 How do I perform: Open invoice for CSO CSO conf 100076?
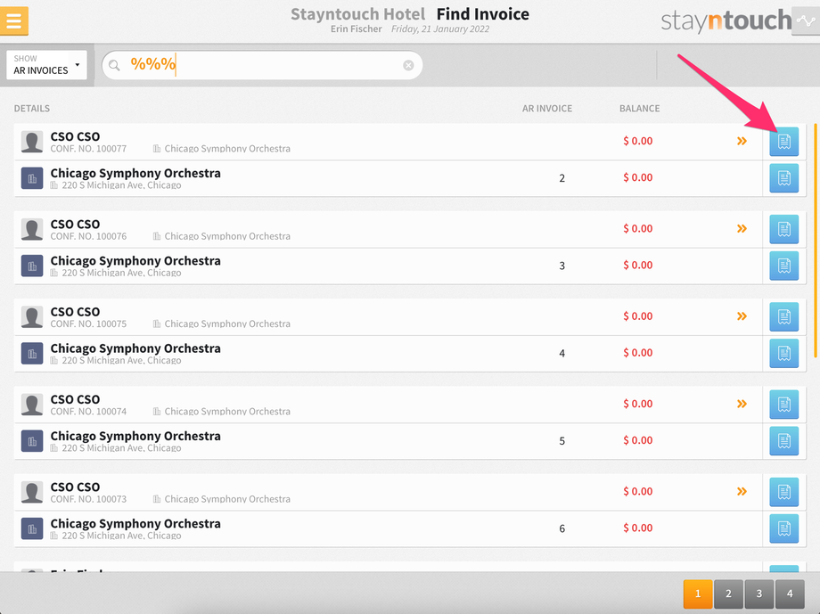pos(784,229)
